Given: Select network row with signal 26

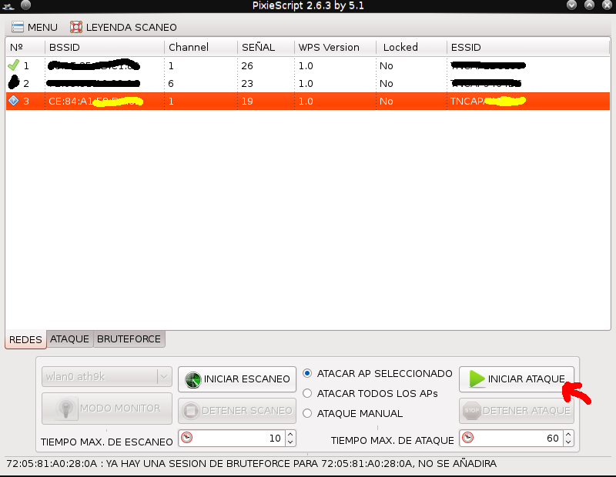Looking at the screenshot, I should tap(308, 65).
